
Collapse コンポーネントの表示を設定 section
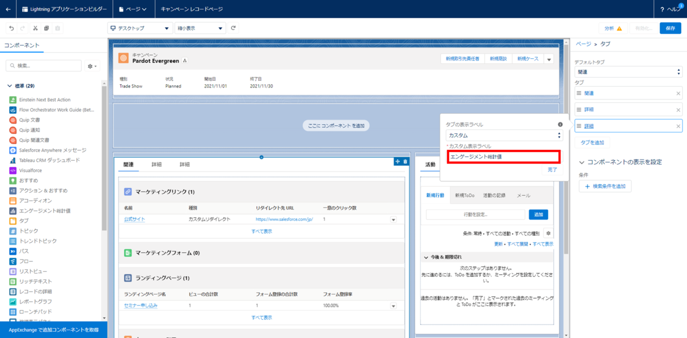click(x=582, y=162)
